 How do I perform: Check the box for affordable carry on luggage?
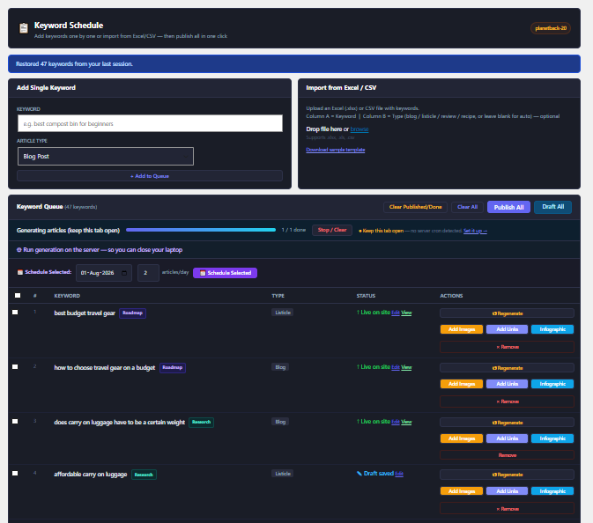tap(15, 473)
